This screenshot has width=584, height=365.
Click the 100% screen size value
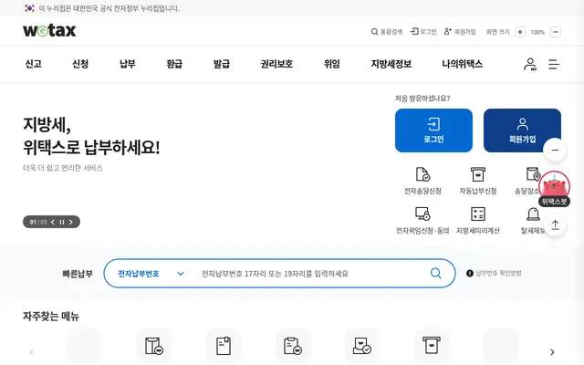tap(537, 32)
